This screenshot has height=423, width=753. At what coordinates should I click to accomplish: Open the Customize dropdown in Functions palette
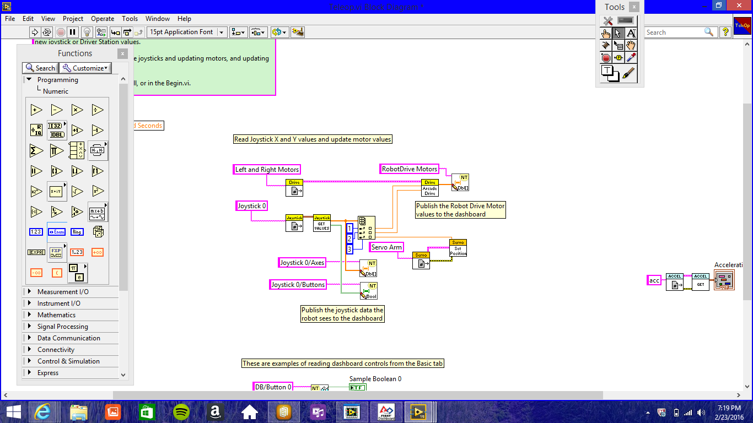(85, 68)
